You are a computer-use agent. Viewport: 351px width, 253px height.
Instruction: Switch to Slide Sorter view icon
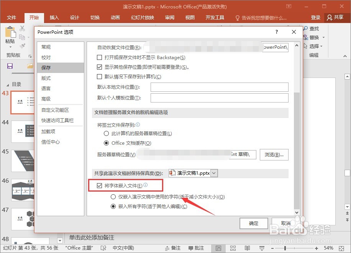coord(233,248)
